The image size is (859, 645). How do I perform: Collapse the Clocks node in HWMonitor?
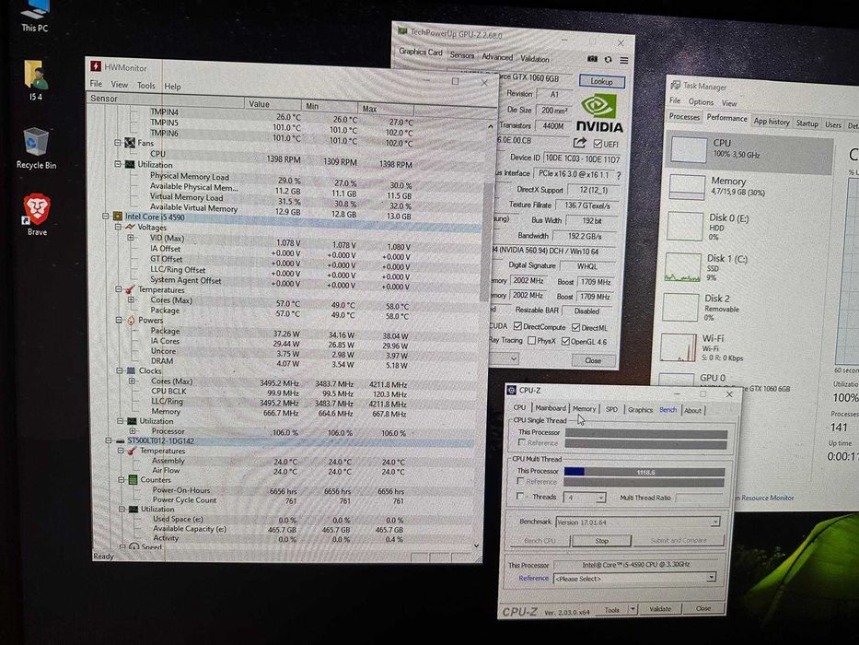120,370
